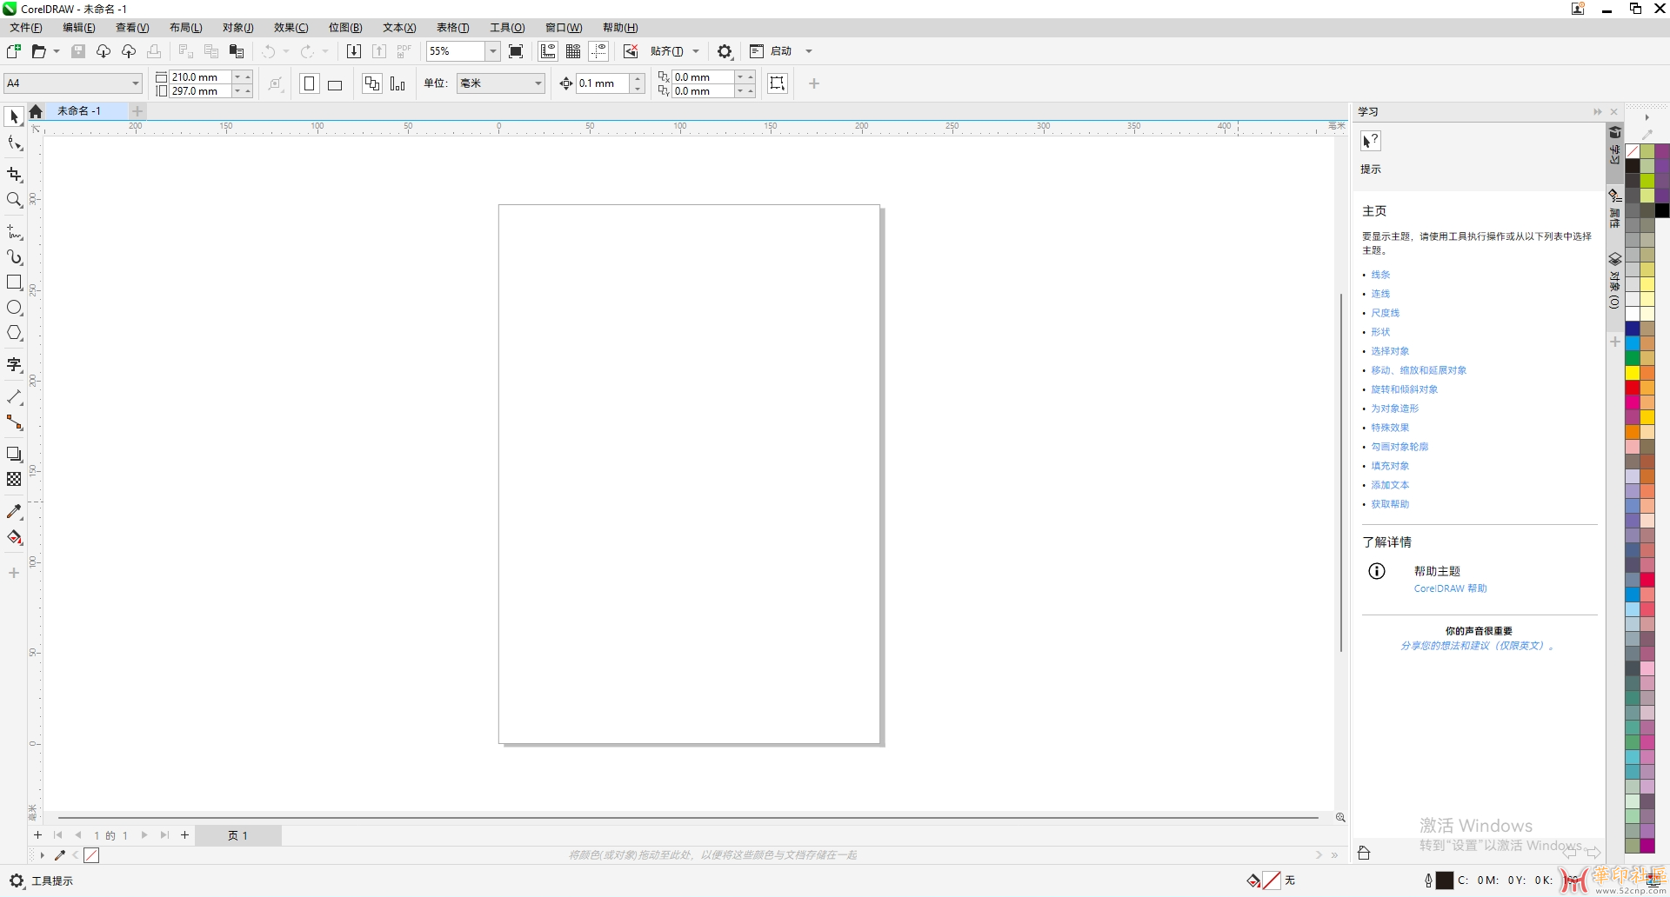Image resolution: width=1670 pixels, height=897 pixels.
Task: Select the Crop tool
Action: pos(14,175)
